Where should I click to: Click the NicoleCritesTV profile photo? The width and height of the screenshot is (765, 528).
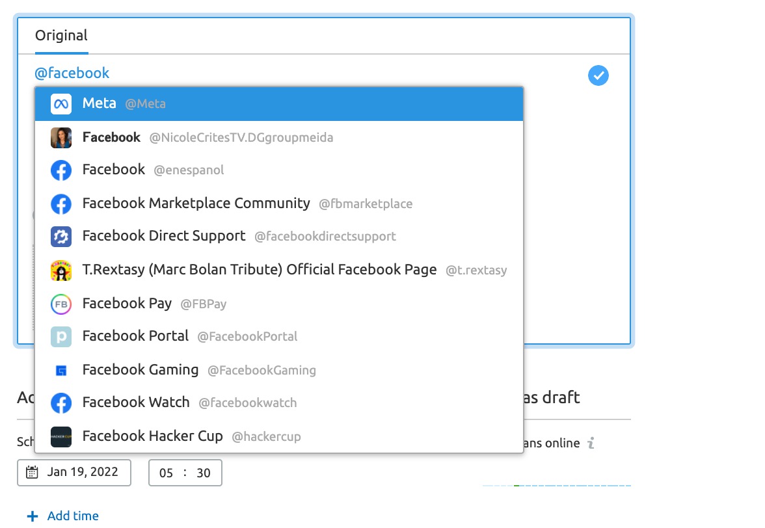(x=61, y=138)
